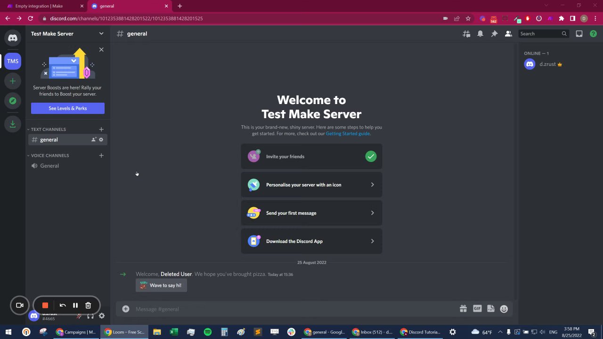This screenshot has height=339, width=603.
Task: Open Getting Started guide link
Action: click(348, 134)
